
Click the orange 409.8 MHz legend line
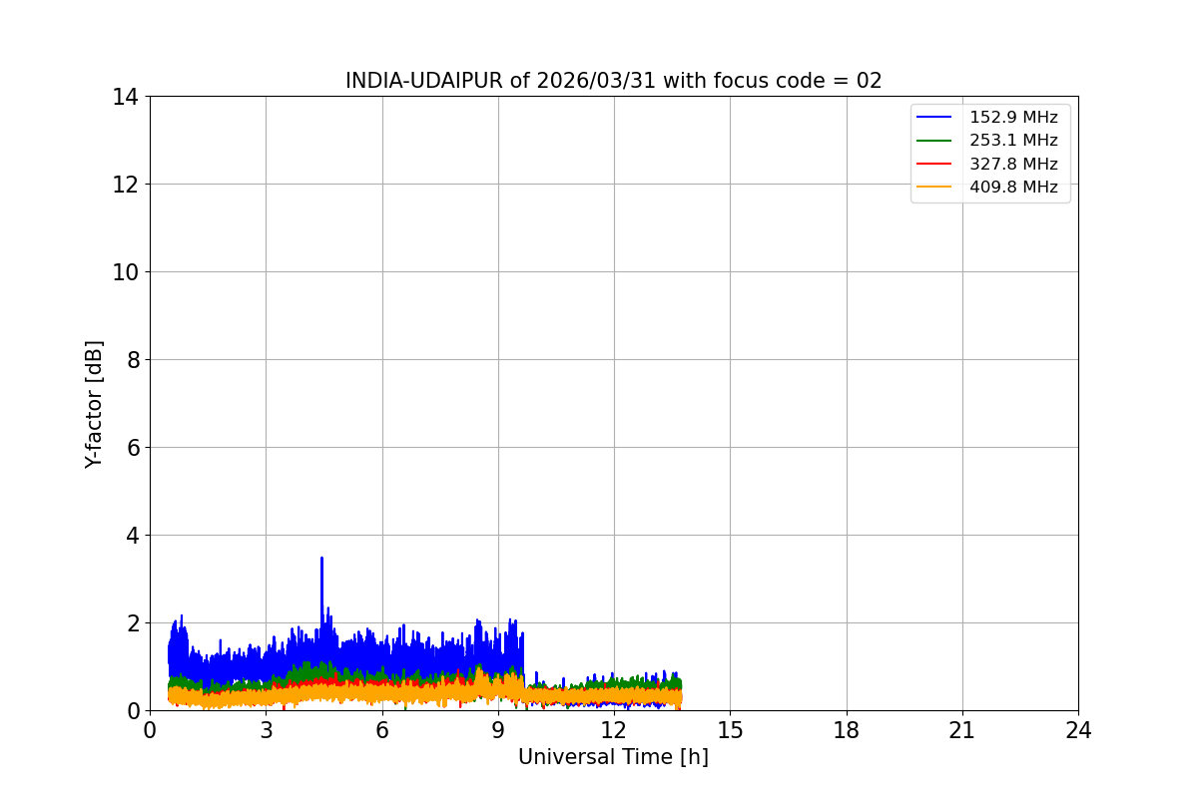(933, 187)
